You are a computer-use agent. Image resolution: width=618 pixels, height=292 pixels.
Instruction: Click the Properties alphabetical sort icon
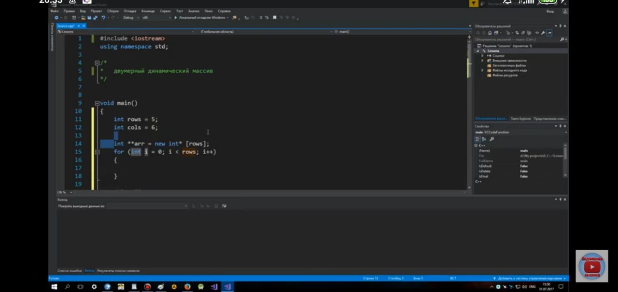click(484, 139)
